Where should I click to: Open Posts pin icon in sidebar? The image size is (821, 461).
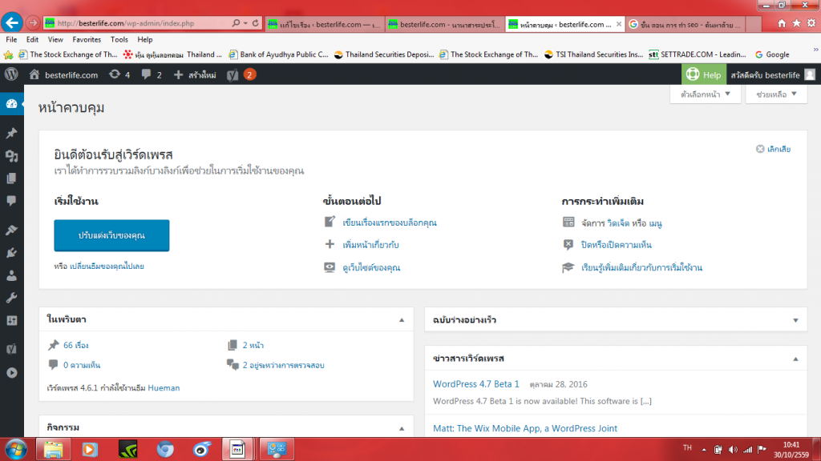point(11,134)
